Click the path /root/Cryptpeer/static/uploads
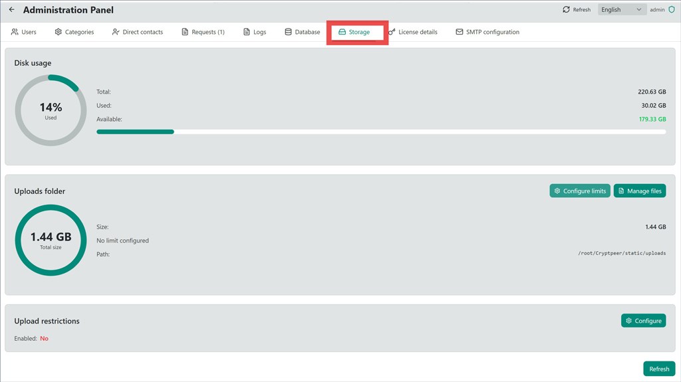The image size is (681, 382). point(622,253)
